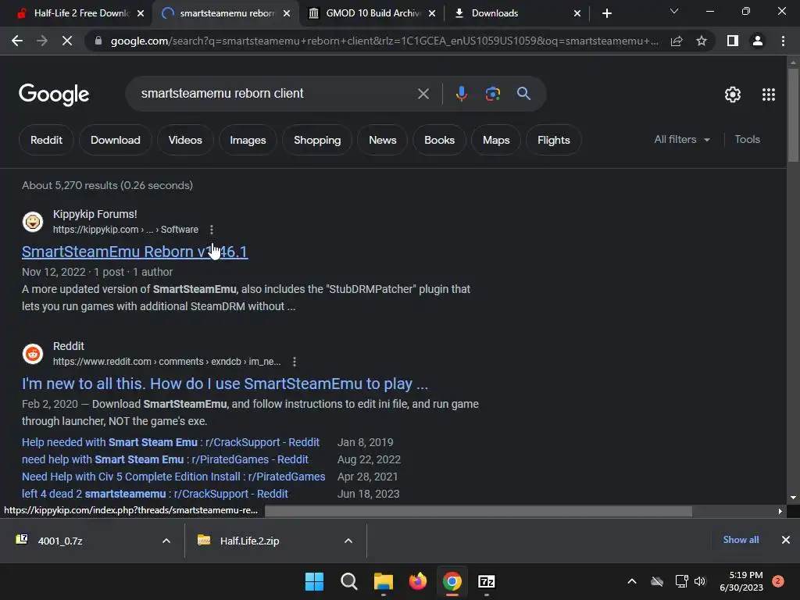Filter results by Download
Screen dimensions: 800x600
[x=116, y=140]
